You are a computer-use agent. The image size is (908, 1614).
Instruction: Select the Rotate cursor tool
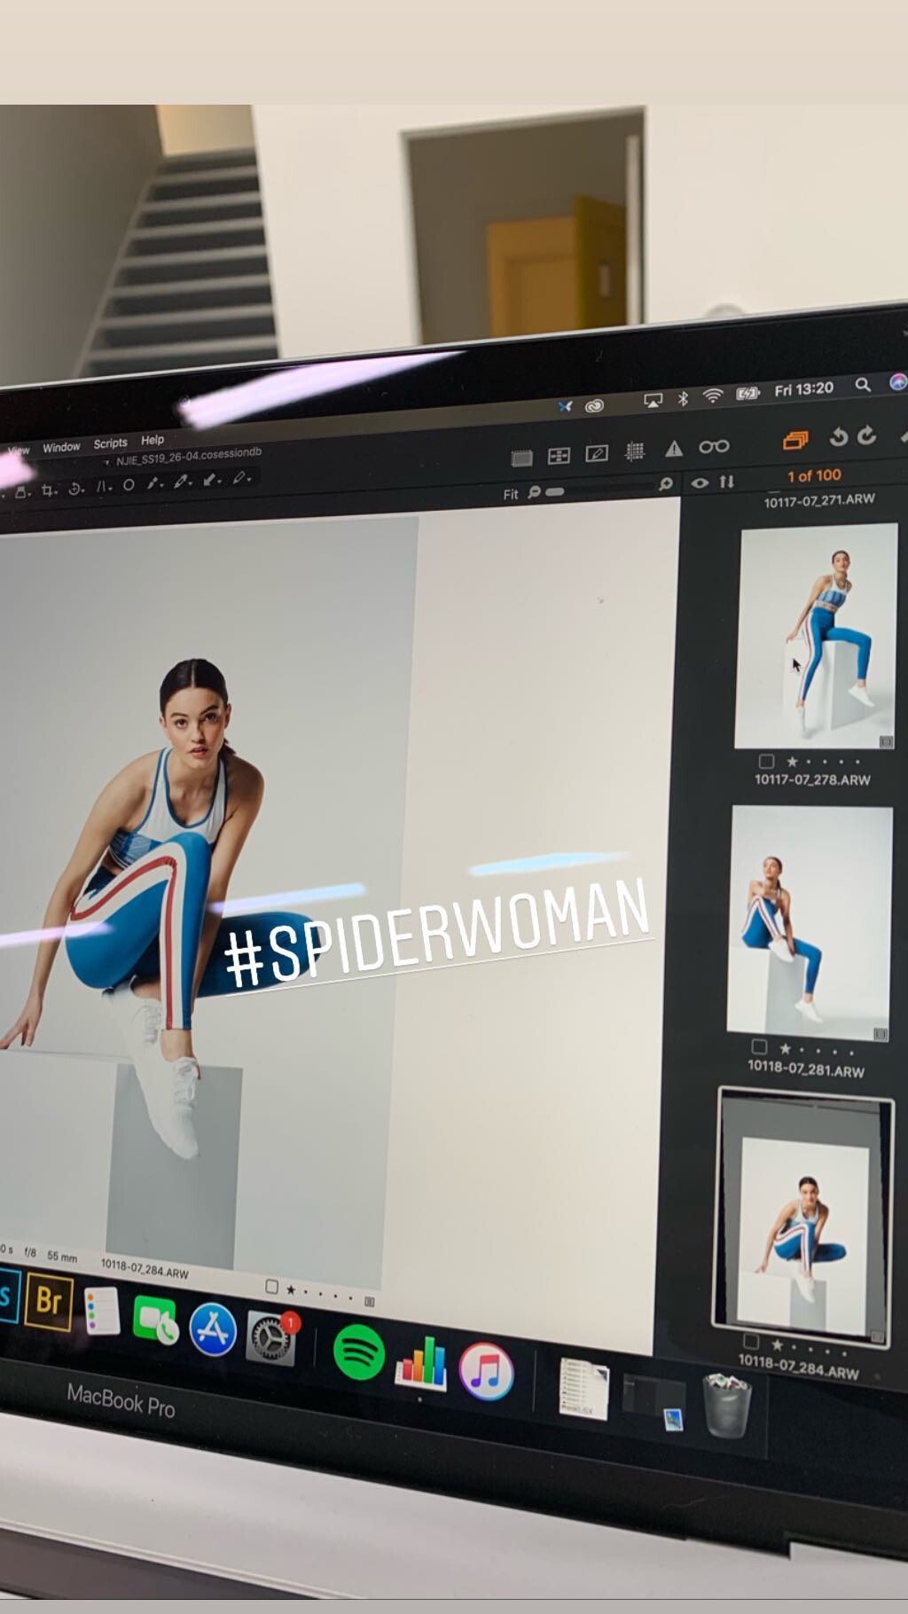pyautogui.click(x=76, y=488)
